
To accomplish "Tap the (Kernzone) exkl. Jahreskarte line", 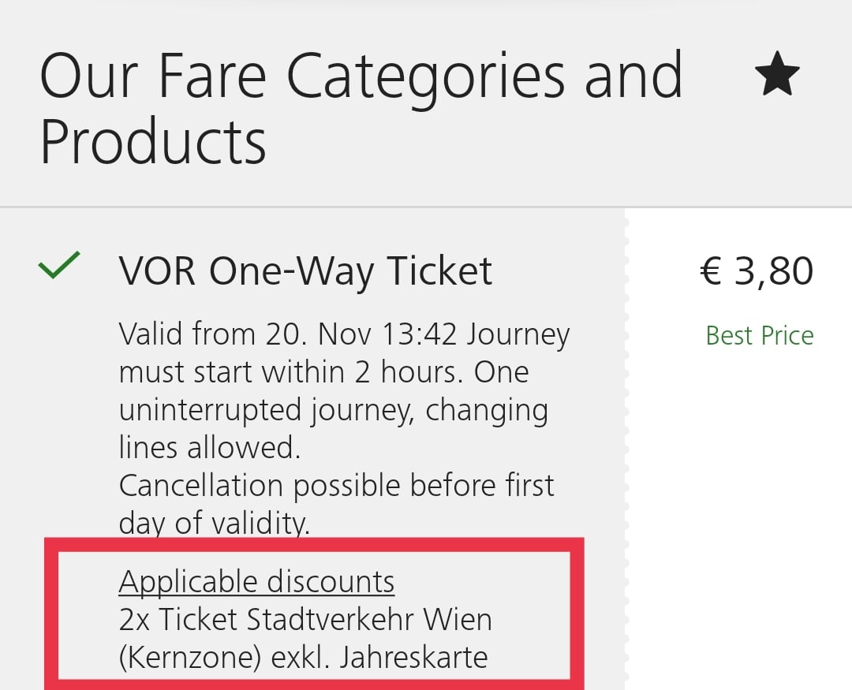I will (303, 658).
